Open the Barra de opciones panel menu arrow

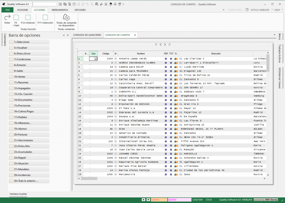pos(64,35)
